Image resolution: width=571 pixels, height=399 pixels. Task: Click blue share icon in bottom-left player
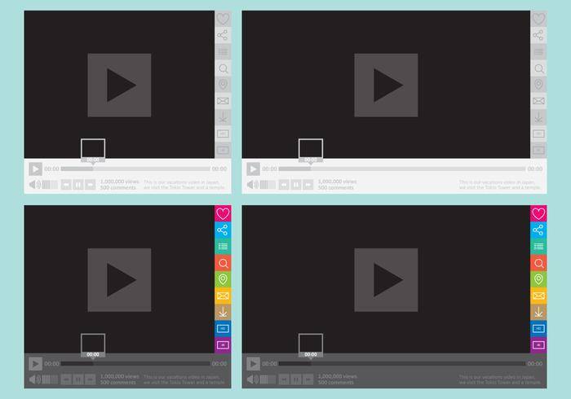223,230
